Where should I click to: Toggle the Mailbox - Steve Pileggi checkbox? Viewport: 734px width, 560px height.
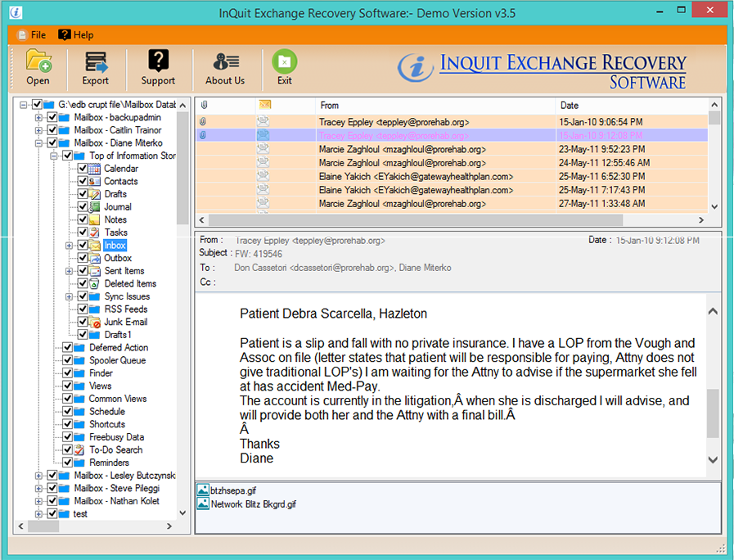52,488
